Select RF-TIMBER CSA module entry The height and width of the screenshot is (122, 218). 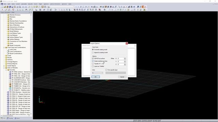pos(21,86)
